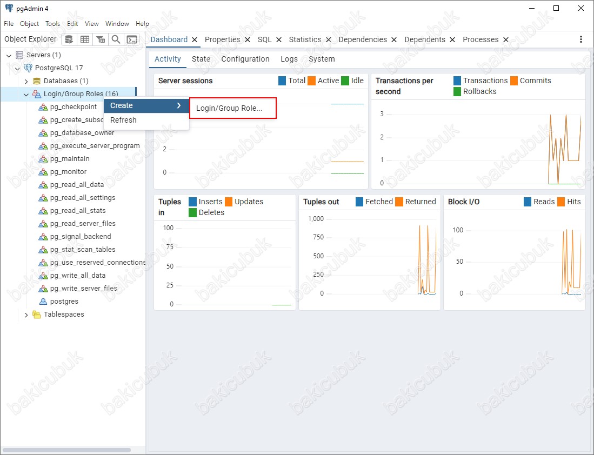Click the role icon beside pg_checkpoint
594x455 pixels.
click(43, 107)
